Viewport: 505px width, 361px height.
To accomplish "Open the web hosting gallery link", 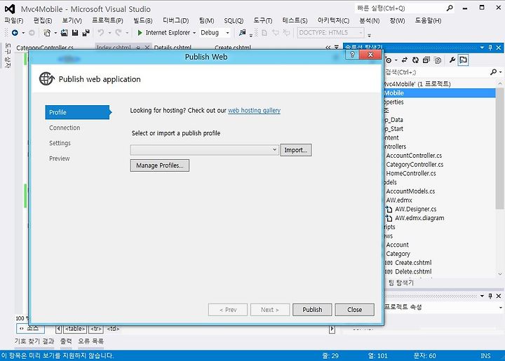I will coord(254,110).
